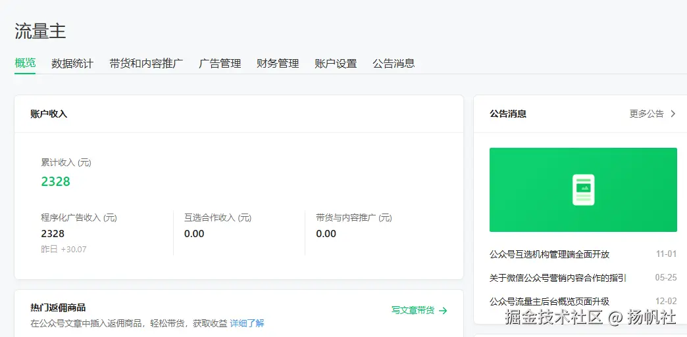Click the black 2328 value under 程序化广告收入
Screen dimensions: 687x337
[x=53, y=234]
